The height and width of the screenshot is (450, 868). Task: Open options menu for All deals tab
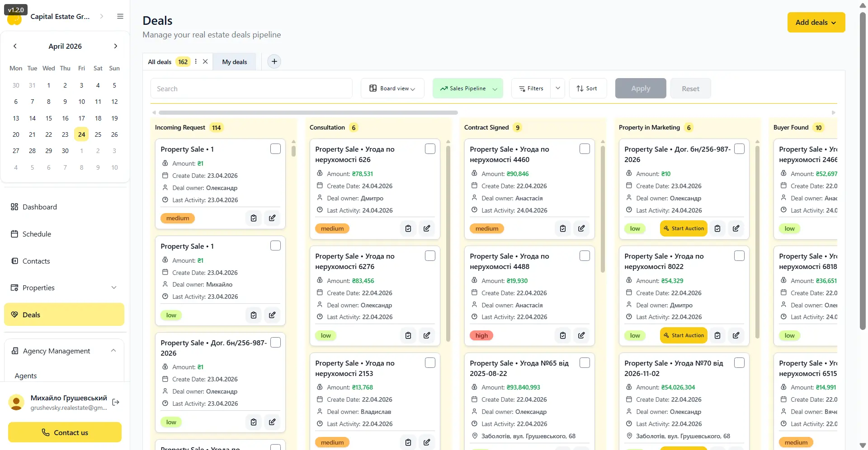[196, 61]
